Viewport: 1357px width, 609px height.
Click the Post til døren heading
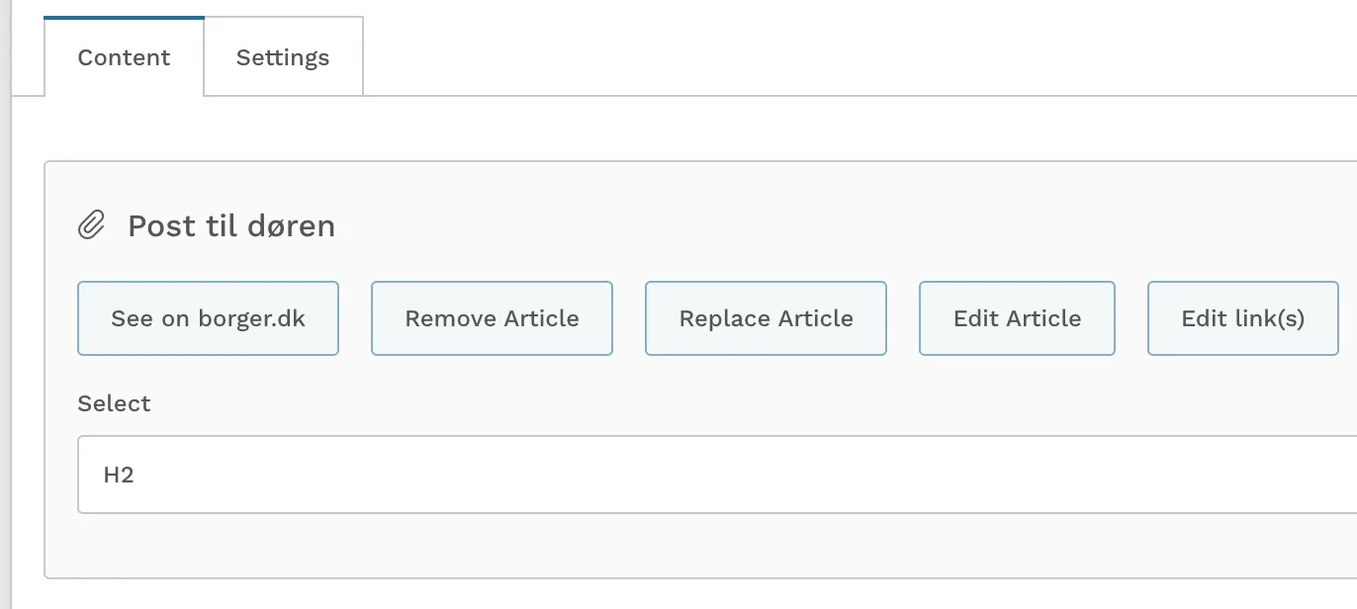click(x=231, y=226)
